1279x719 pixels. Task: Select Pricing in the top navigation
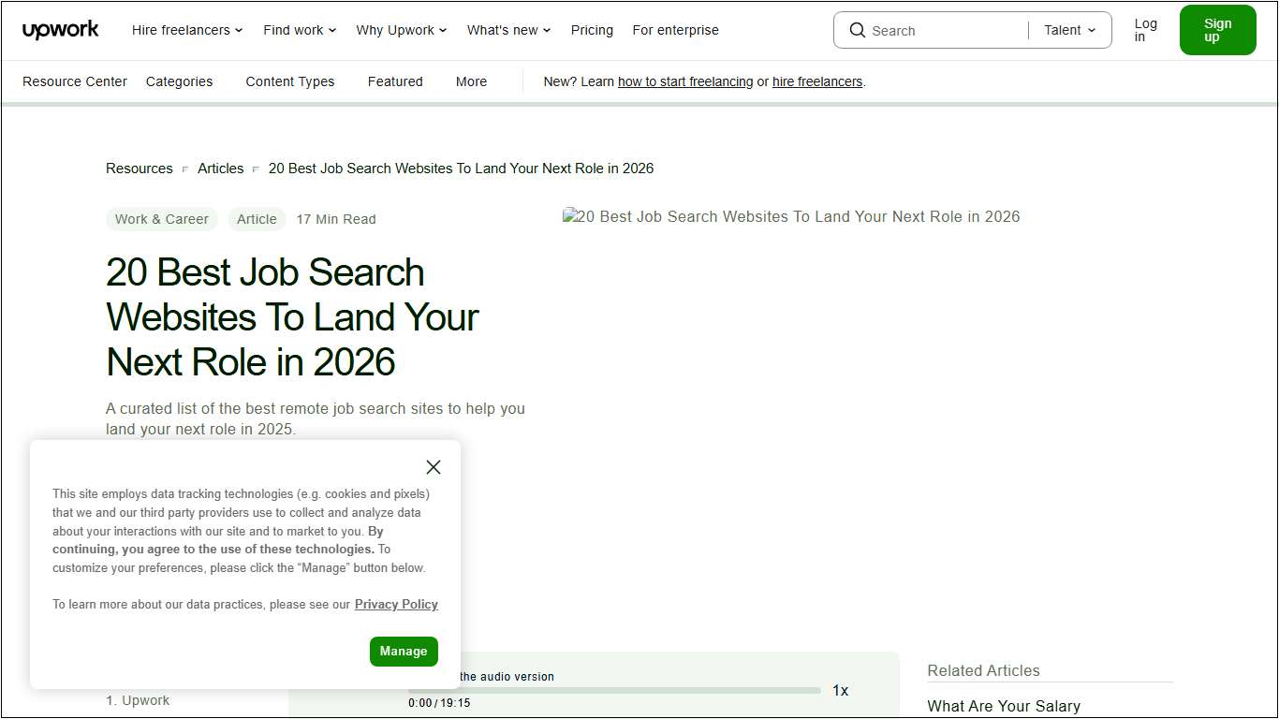(592, 30)
